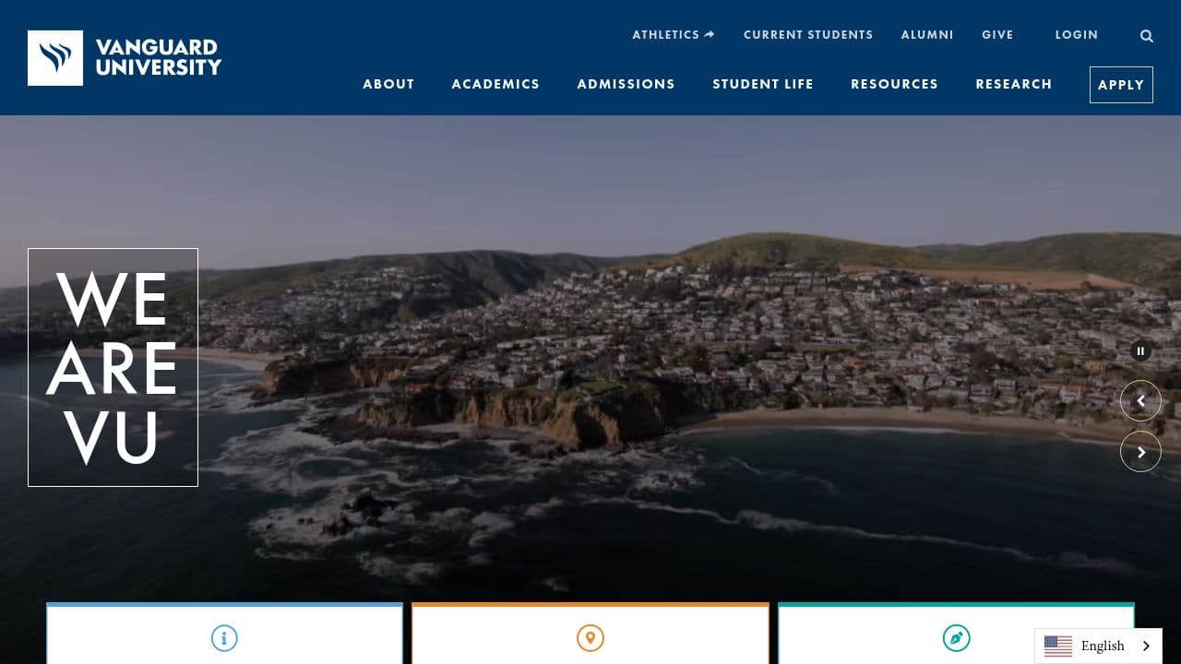
Task: Advance carousel with the next arrow icon
Action: 1140,451
